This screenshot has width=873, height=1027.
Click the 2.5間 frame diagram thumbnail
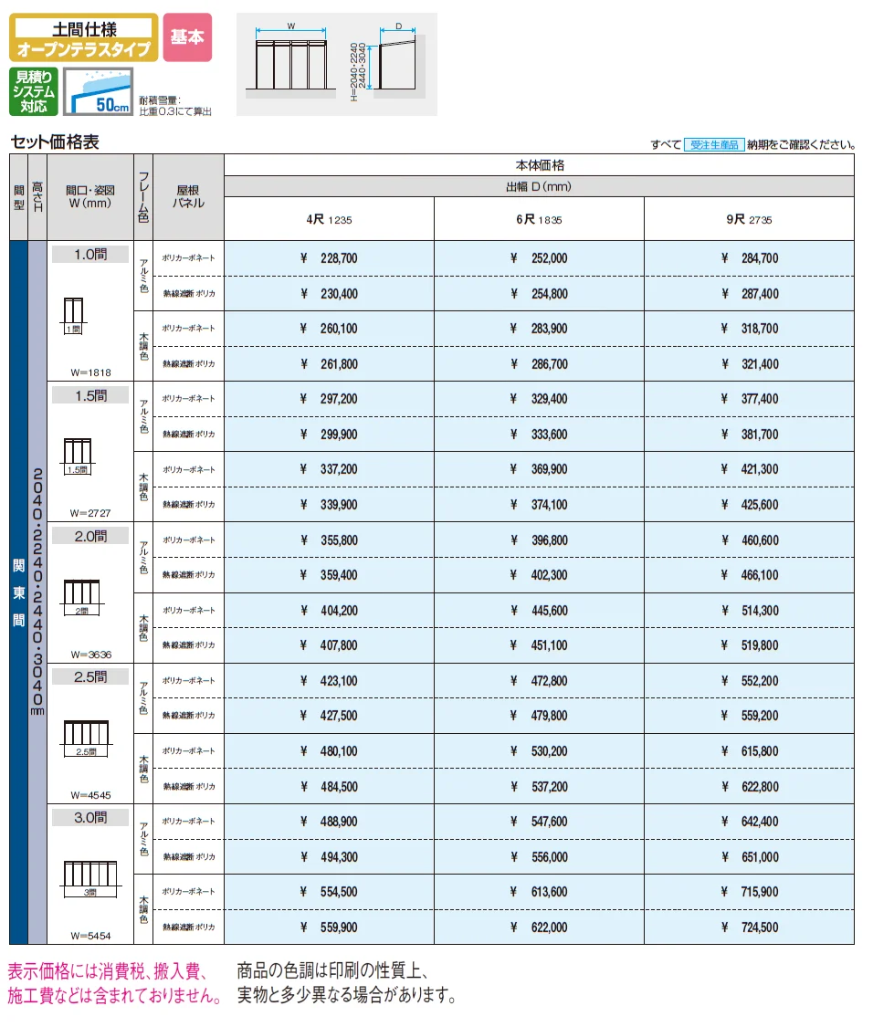86,739
